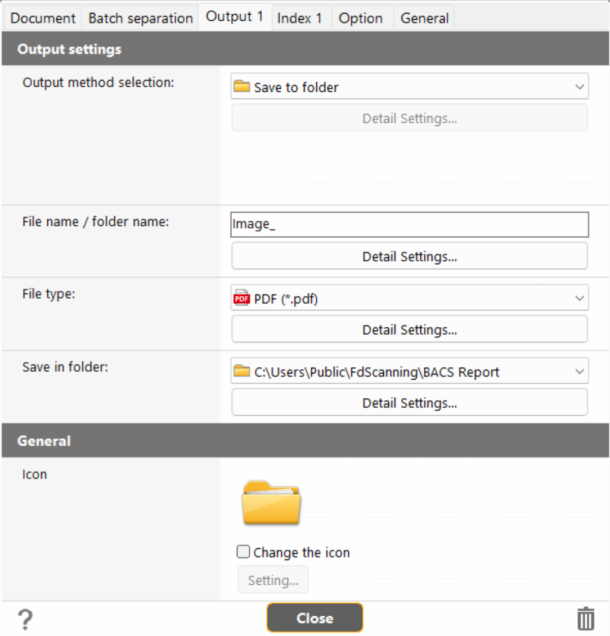Click Detail Settings under output method

[x=410, y=118]
